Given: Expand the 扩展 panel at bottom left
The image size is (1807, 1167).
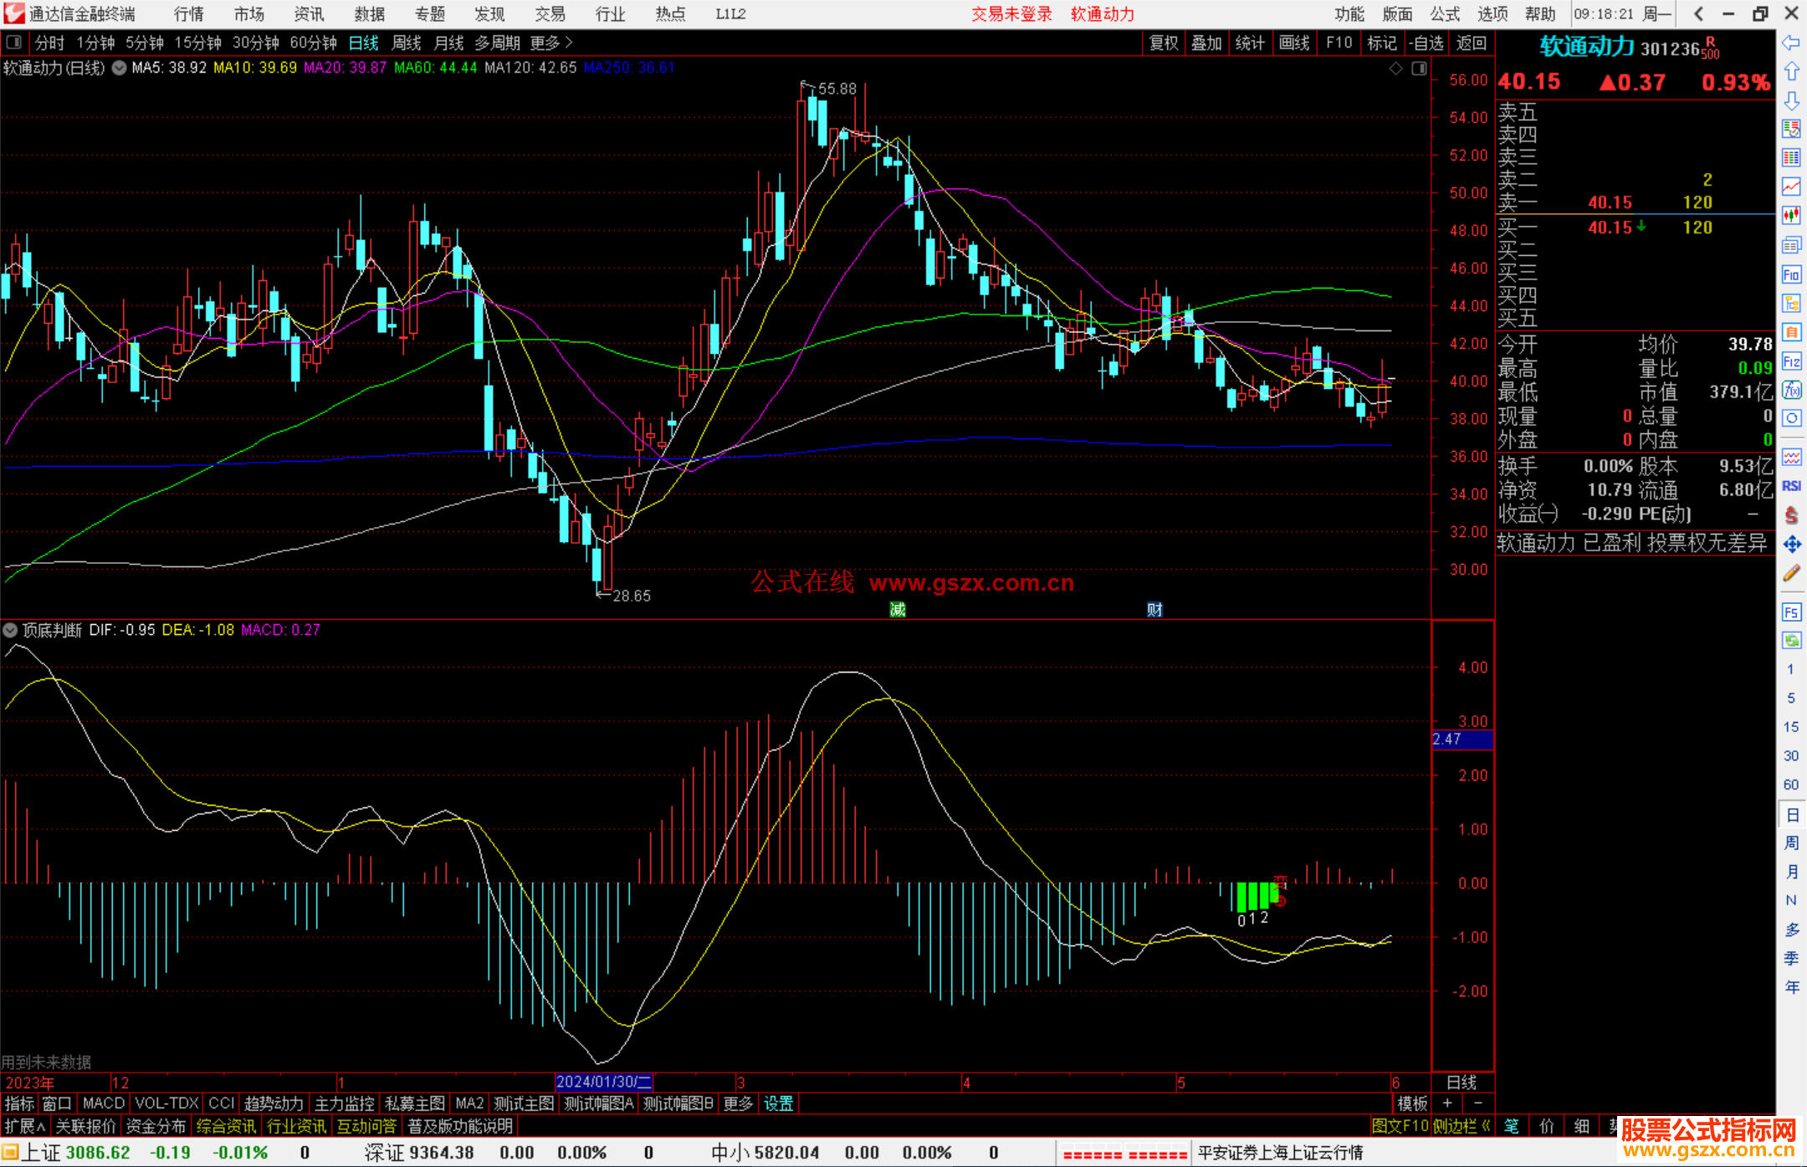Looking at the screenshot, I should pos(24,1126).
